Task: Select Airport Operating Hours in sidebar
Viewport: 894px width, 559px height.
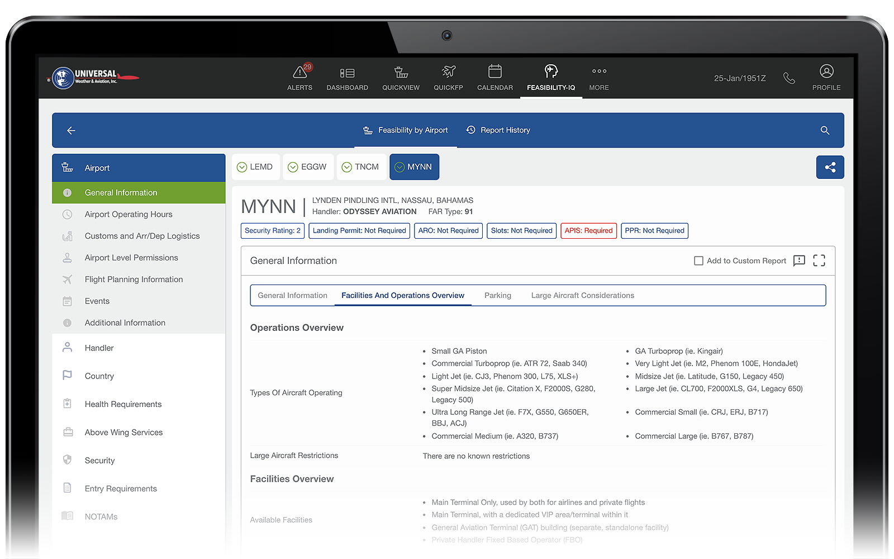Action: tap(128, 214)
